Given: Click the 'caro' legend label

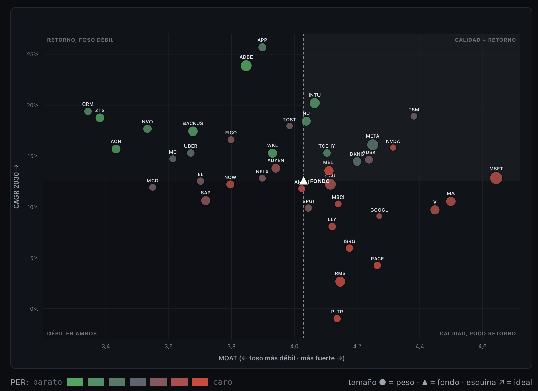Looking at the screenshot, I should pos(223,382).
